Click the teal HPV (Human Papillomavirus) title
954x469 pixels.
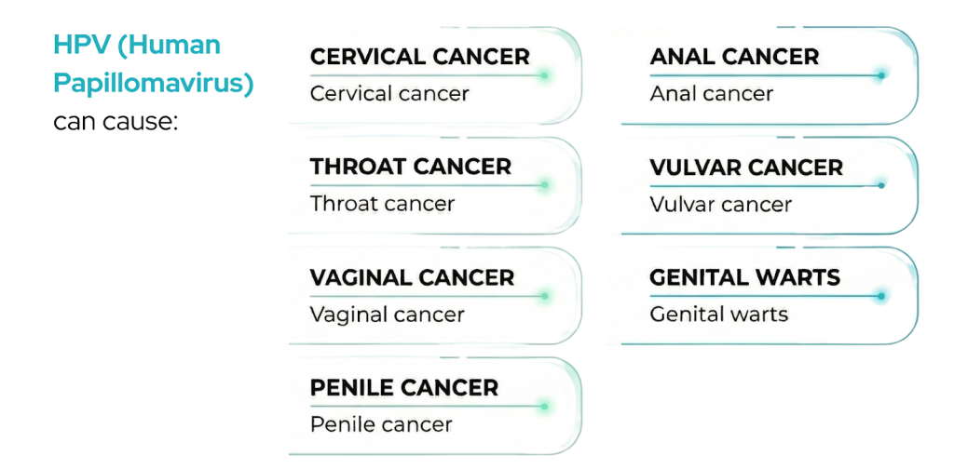tap(153, 63)
